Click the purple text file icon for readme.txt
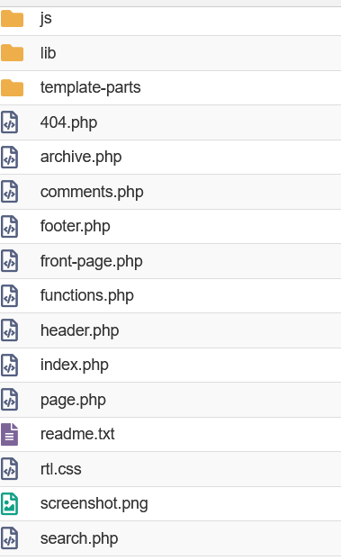 point(9,434)
